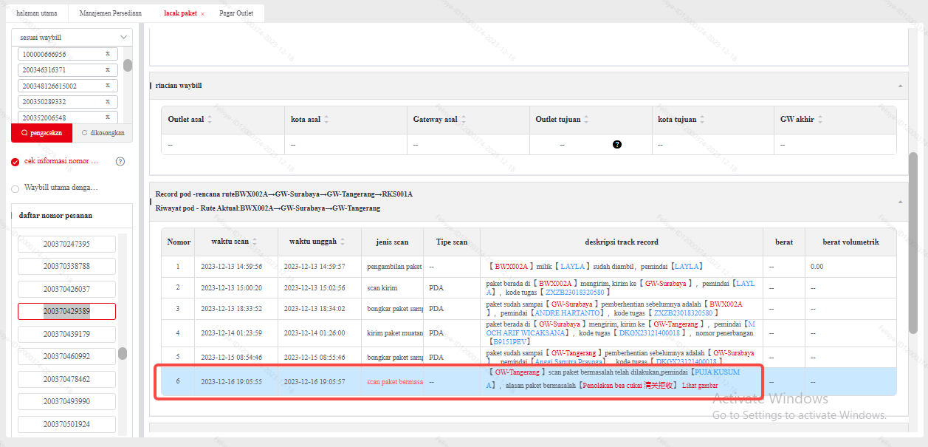Screen dimensions: 928x447
Task: Sort by the GW akhir column arrows
Action: point(819,119)
